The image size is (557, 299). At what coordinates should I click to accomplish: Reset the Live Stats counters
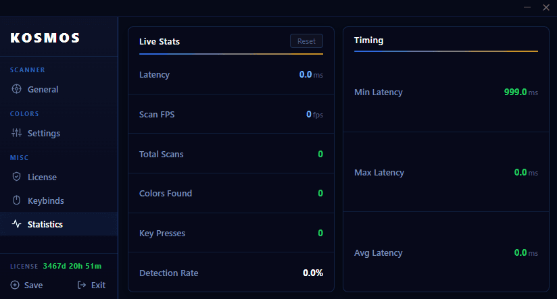pos(306,41)
